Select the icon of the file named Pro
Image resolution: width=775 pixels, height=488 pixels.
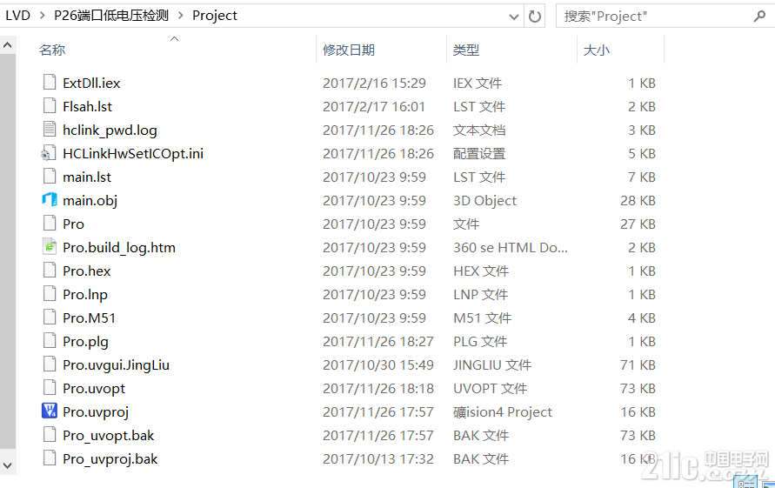click(50, 224)
